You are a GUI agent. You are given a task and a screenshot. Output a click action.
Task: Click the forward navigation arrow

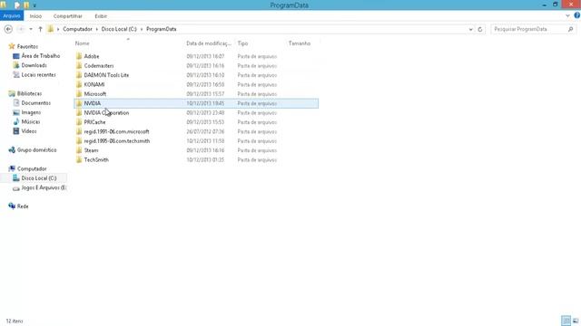click(21, 29)
